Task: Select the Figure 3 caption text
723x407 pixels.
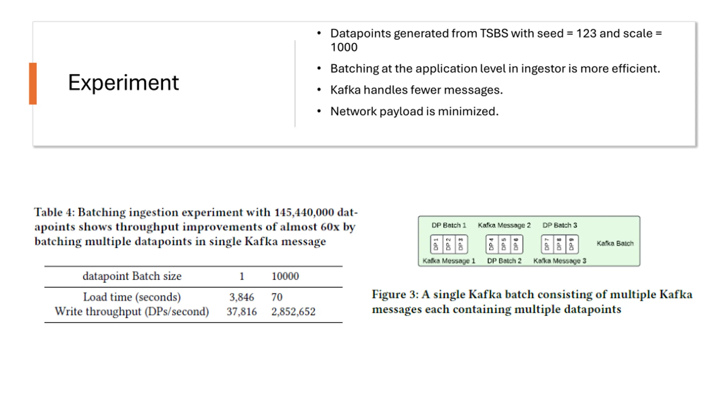Action: tap(532, 302)
